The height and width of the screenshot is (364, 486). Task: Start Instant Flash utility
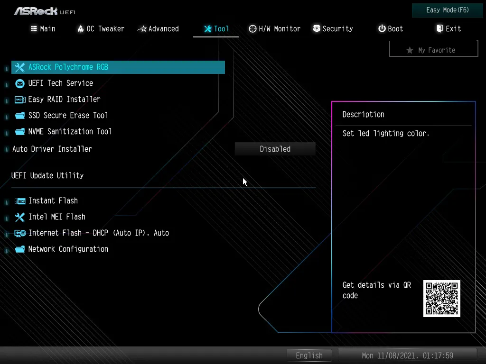coord(53,201)
